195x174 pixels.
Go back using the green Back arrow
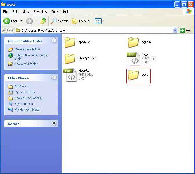7,21
